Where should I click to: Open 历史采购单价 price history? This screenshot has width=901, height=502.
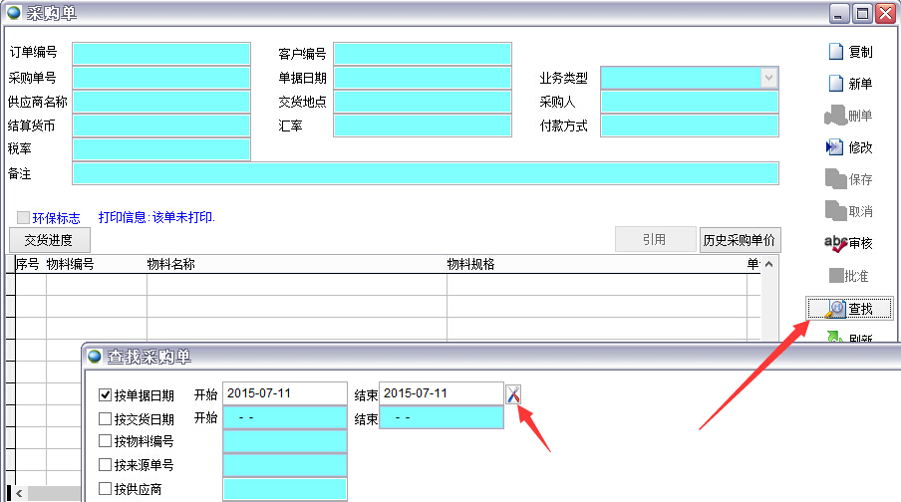tap(740, 240)
